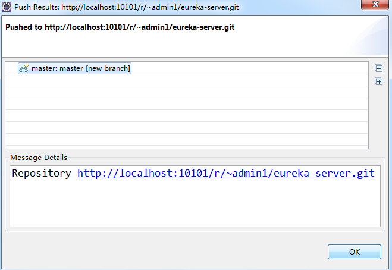
Task: Select the master: master [new branch] row
Action: pos(74,68)
